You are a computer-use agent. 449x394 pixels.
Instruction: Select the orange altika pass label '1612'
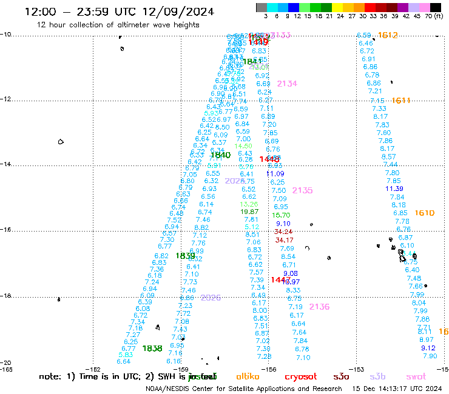[388, 35]
